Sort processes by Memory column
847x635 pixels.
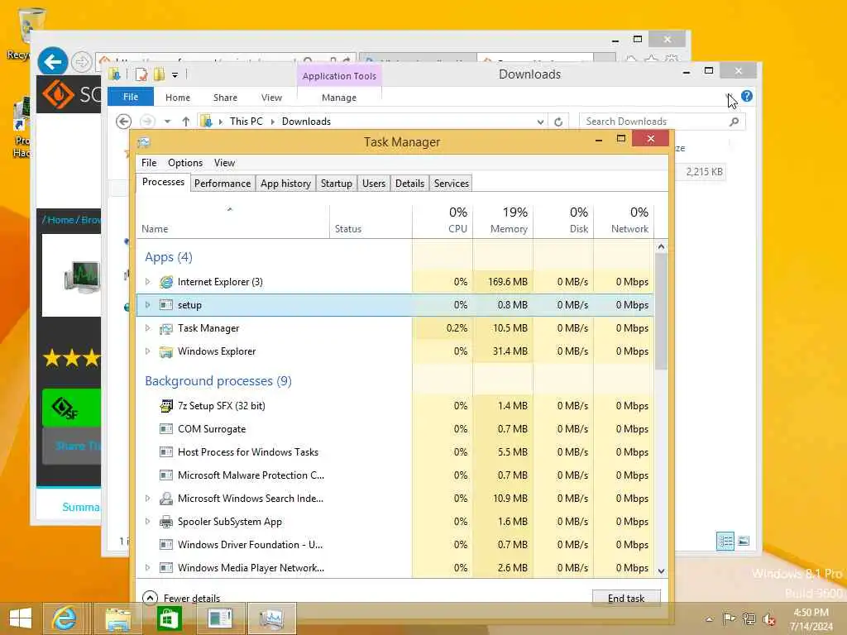(503, 220)
